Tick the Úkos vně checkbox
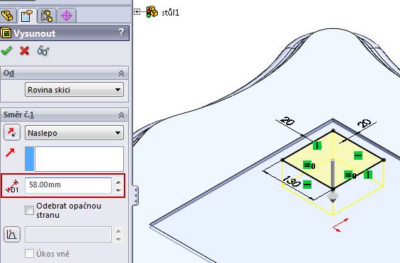The image size is (400, 263). coord(29,254)
